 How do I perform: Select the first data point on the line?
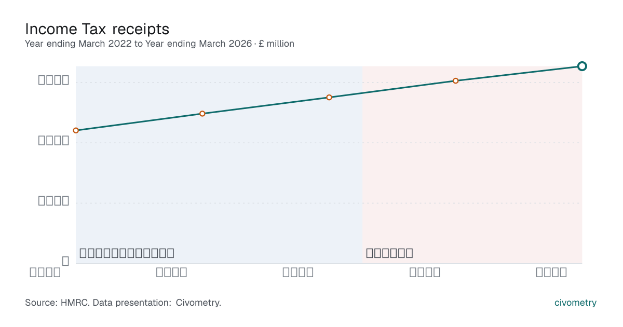[x=76, y=130]
